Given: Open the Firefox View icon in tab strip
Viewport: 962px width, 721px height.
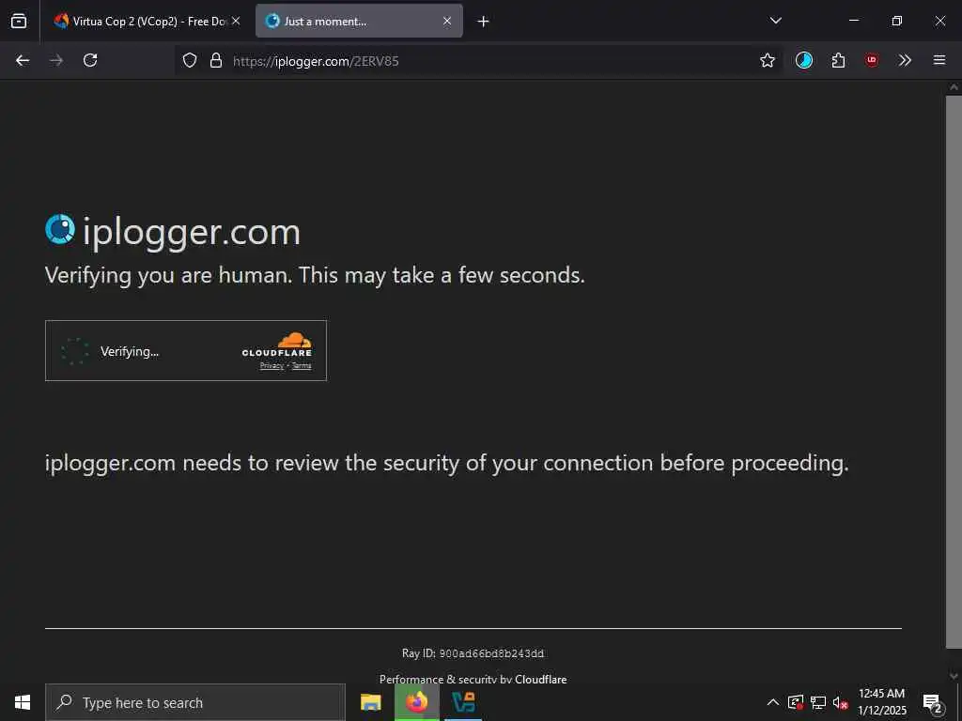Looking at the screenshot, I should point(19,21).
